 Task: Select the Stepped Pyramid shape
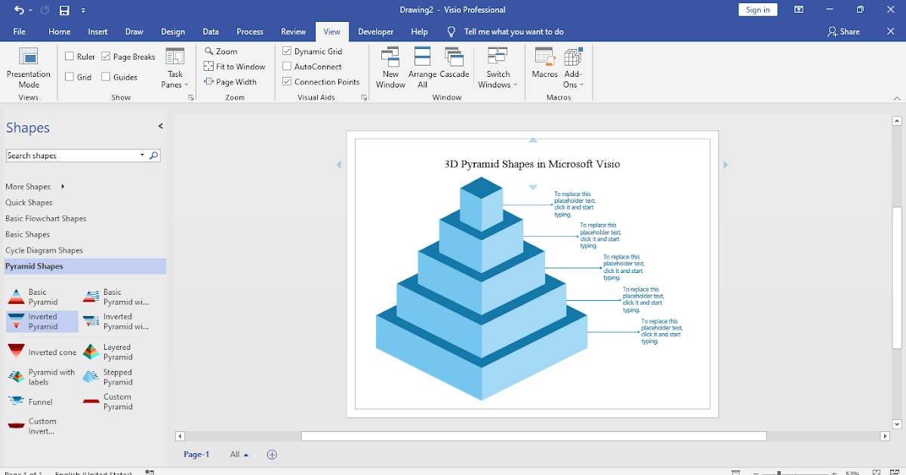[117, 376]
